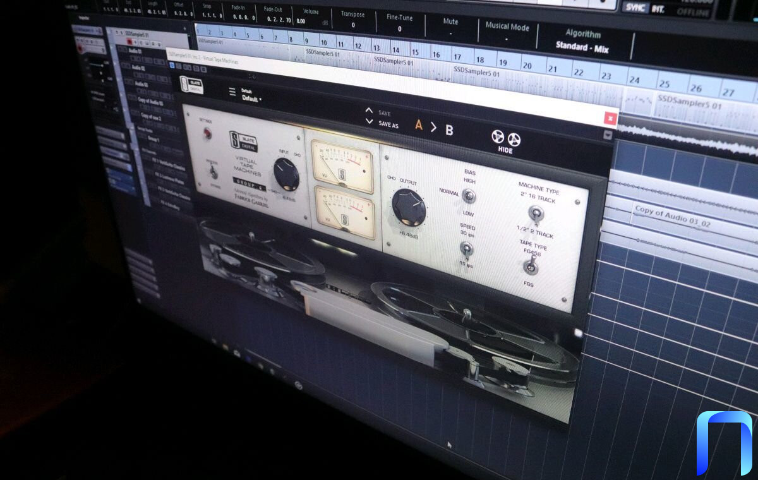Flip the Machine Type track switch
The image size is (758, 480).
[x=536, y=214]
